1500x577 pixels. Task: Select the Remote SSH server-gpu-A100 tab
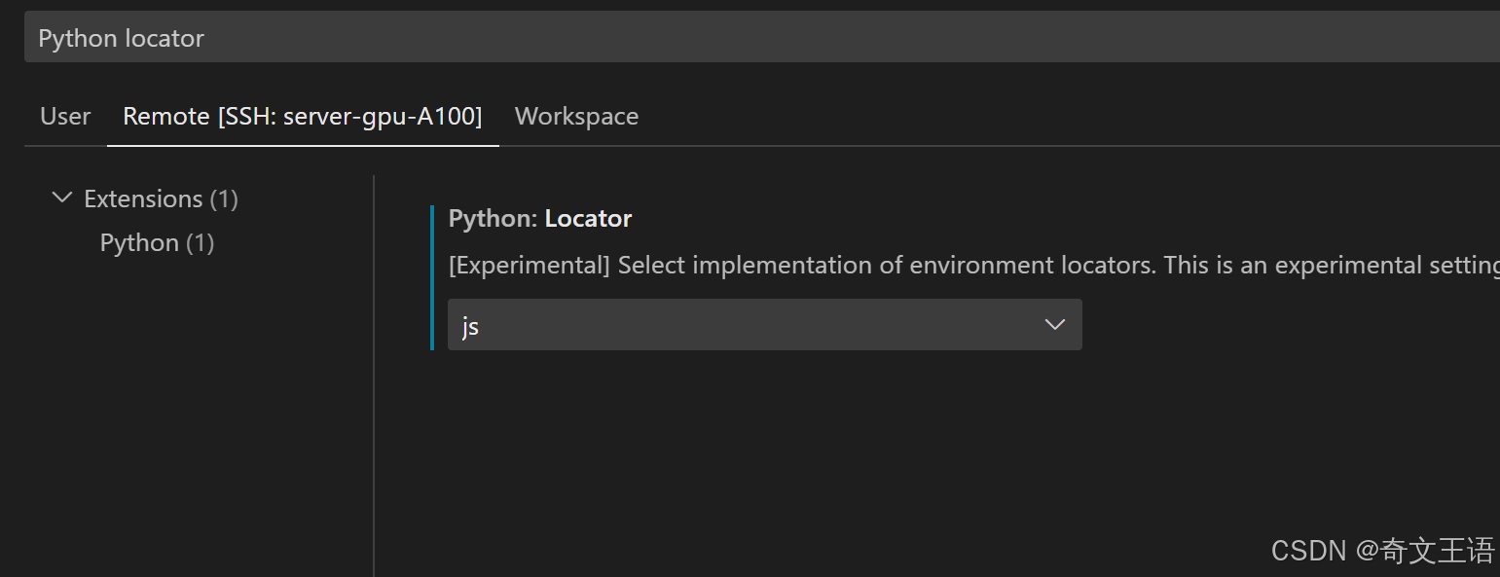[x=302, y=117]
